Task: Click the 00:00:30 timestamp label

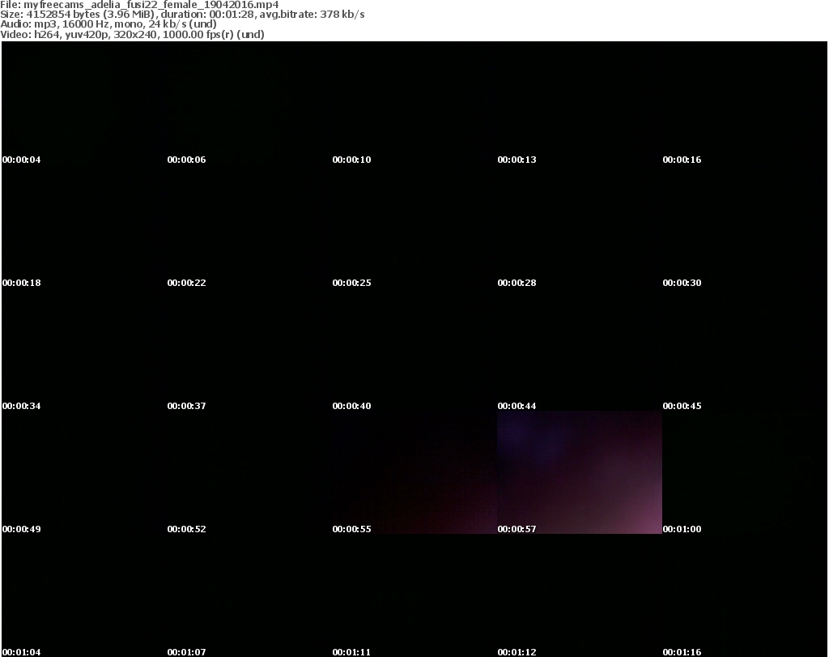Action: click(x=682, y=283)
